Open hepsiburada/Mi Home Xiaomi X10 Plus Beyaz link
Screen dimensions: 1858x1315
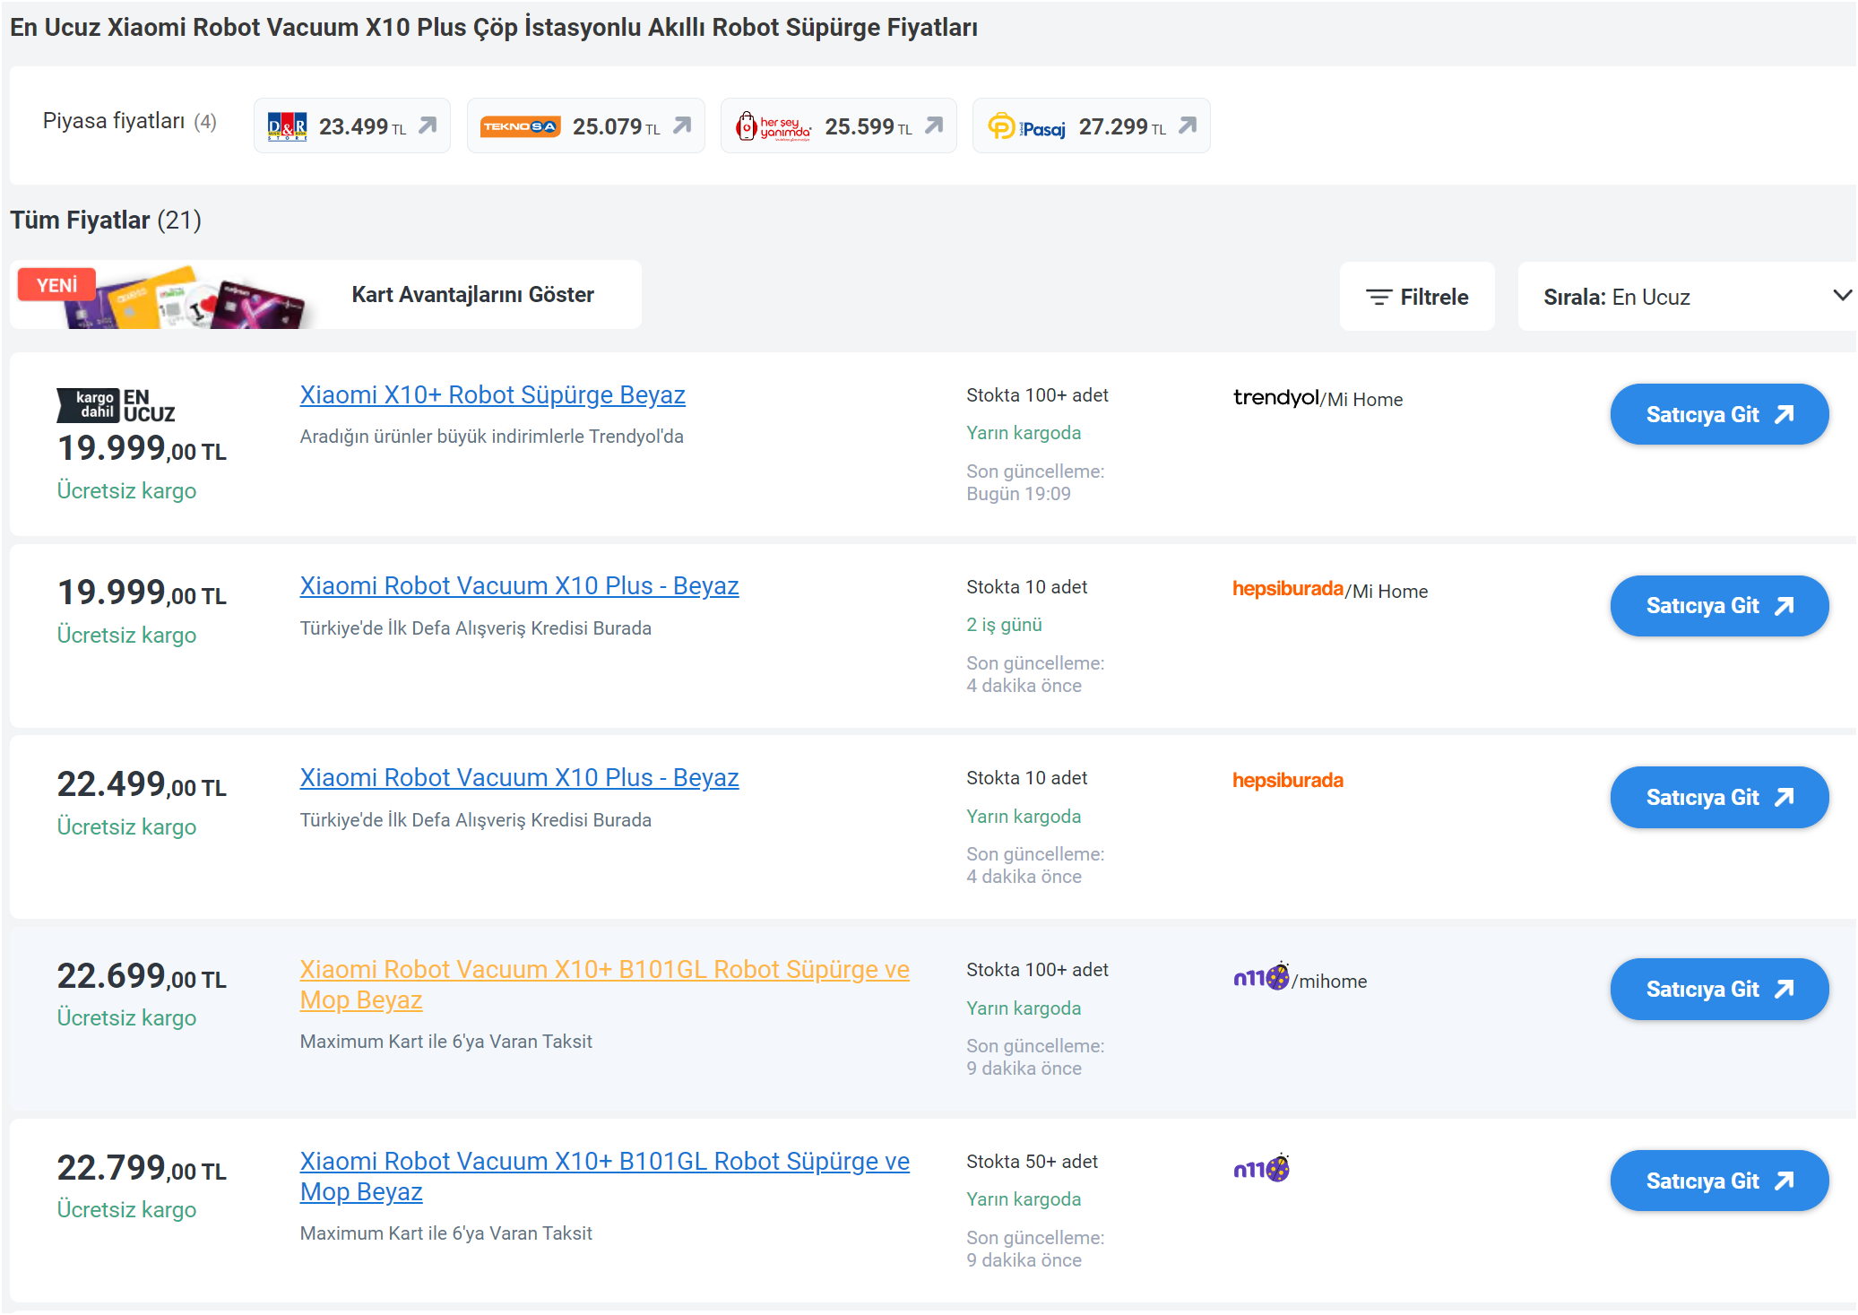coord(519,585)
